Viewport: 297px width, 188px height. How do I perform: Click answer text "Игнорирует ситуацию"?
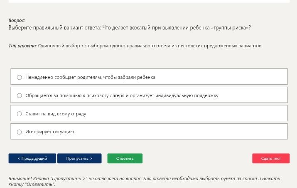coord(49,132)
